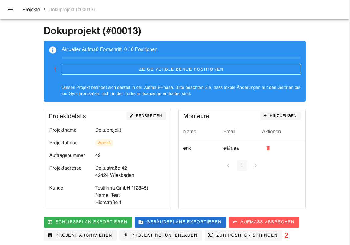Viewport: 350px width, 245px height.
Task: Click undo icon on Aufmass abbrechen
Action: (235, 222)
